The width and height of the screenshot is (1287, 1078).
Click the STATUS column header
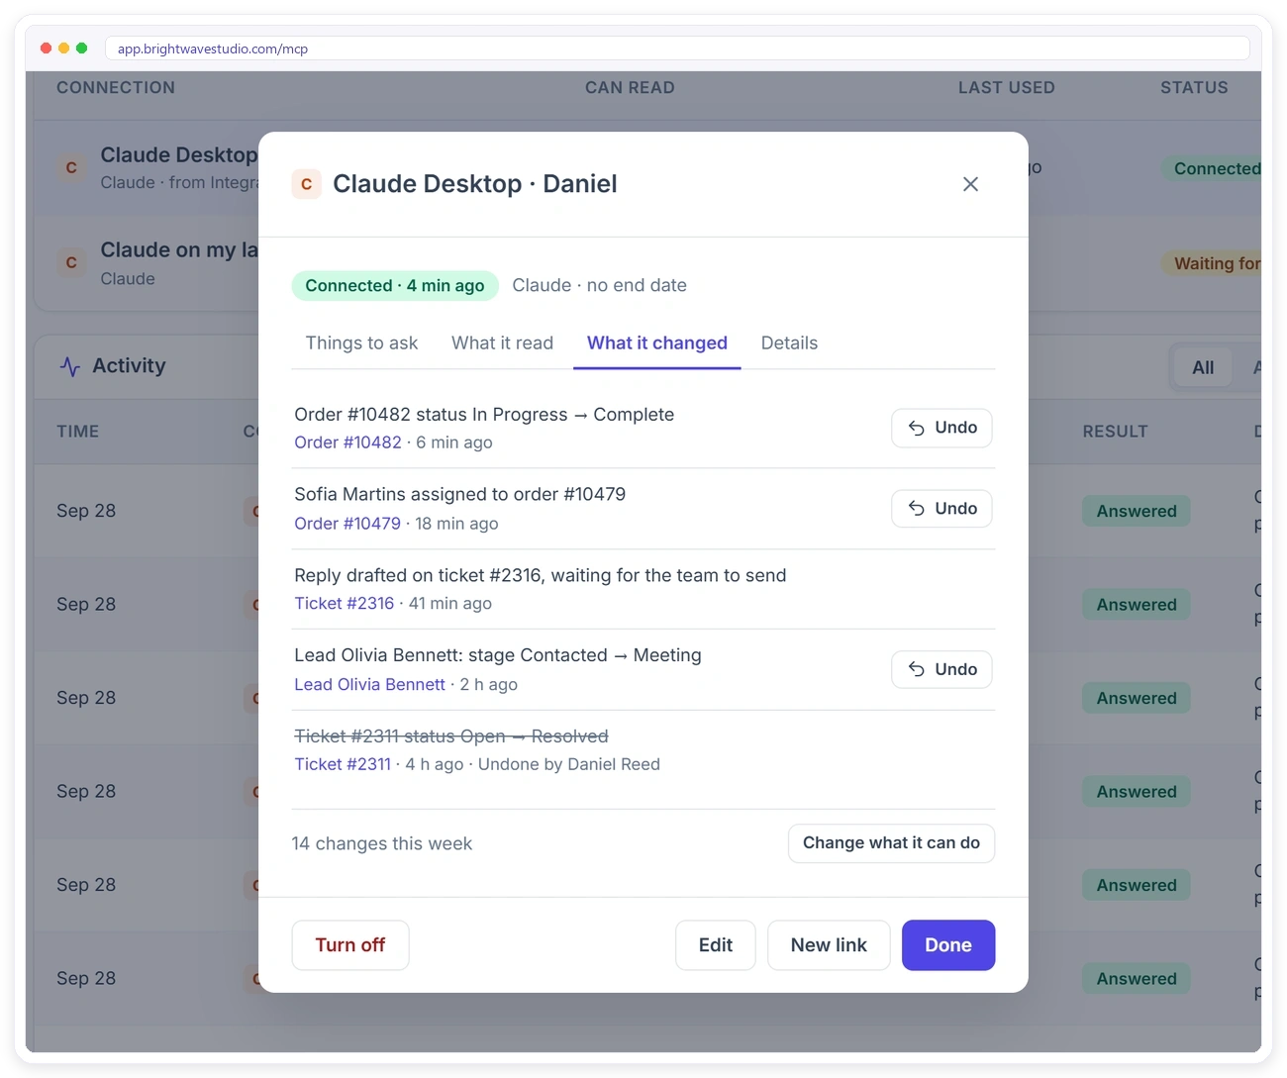click(x=1194, y=88)
